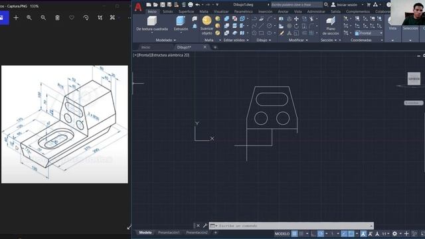Click the isometric part image in Photos

coord(64,124)
